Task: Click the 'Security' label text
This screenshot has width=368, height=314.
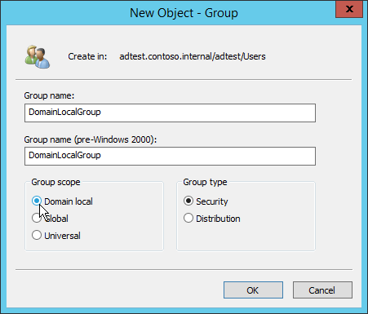Action: point(212,201)
